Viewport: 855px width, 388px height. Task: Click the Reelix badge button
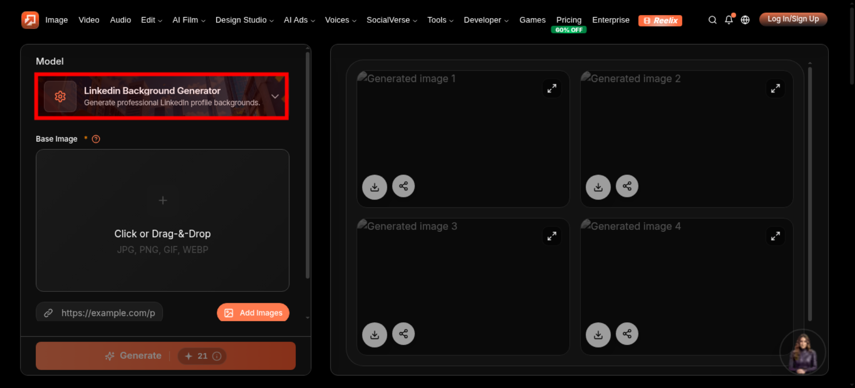(660, 21)
